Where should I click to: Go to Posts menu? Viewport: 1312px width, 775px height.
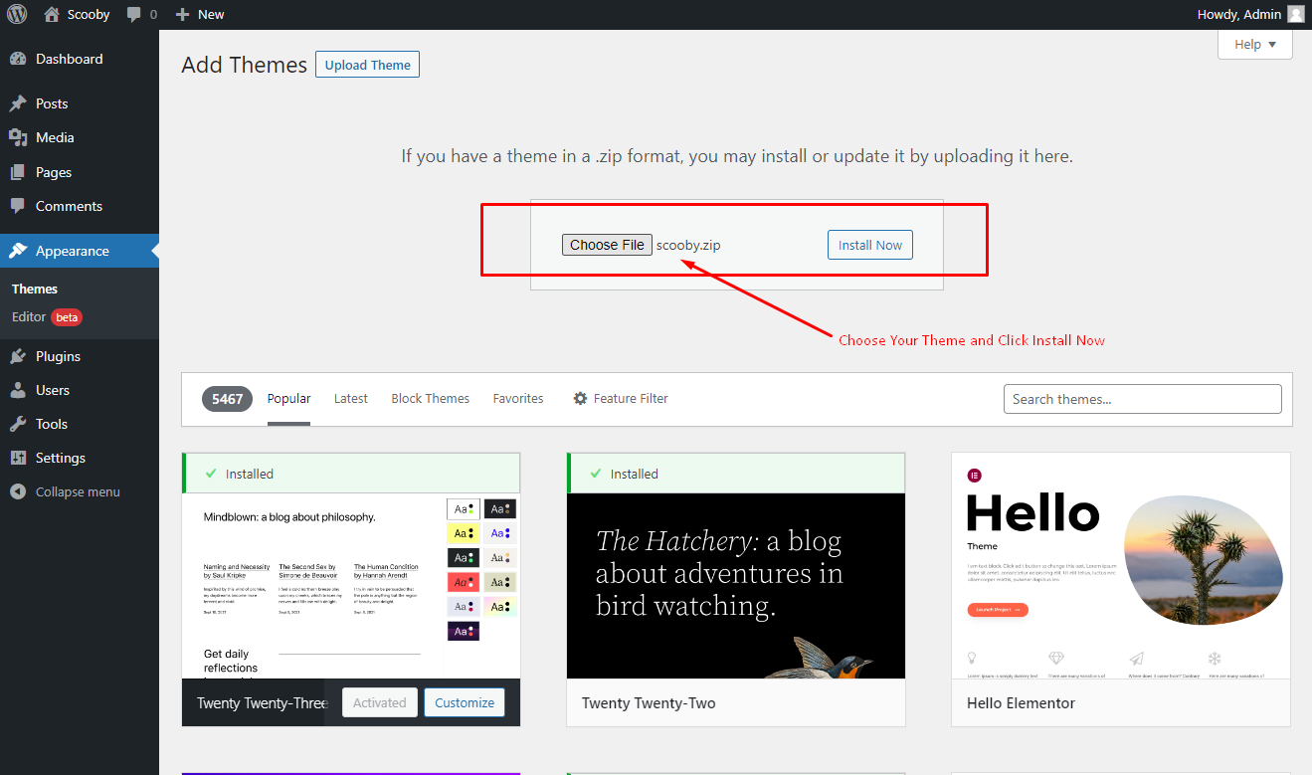[80, 103]
